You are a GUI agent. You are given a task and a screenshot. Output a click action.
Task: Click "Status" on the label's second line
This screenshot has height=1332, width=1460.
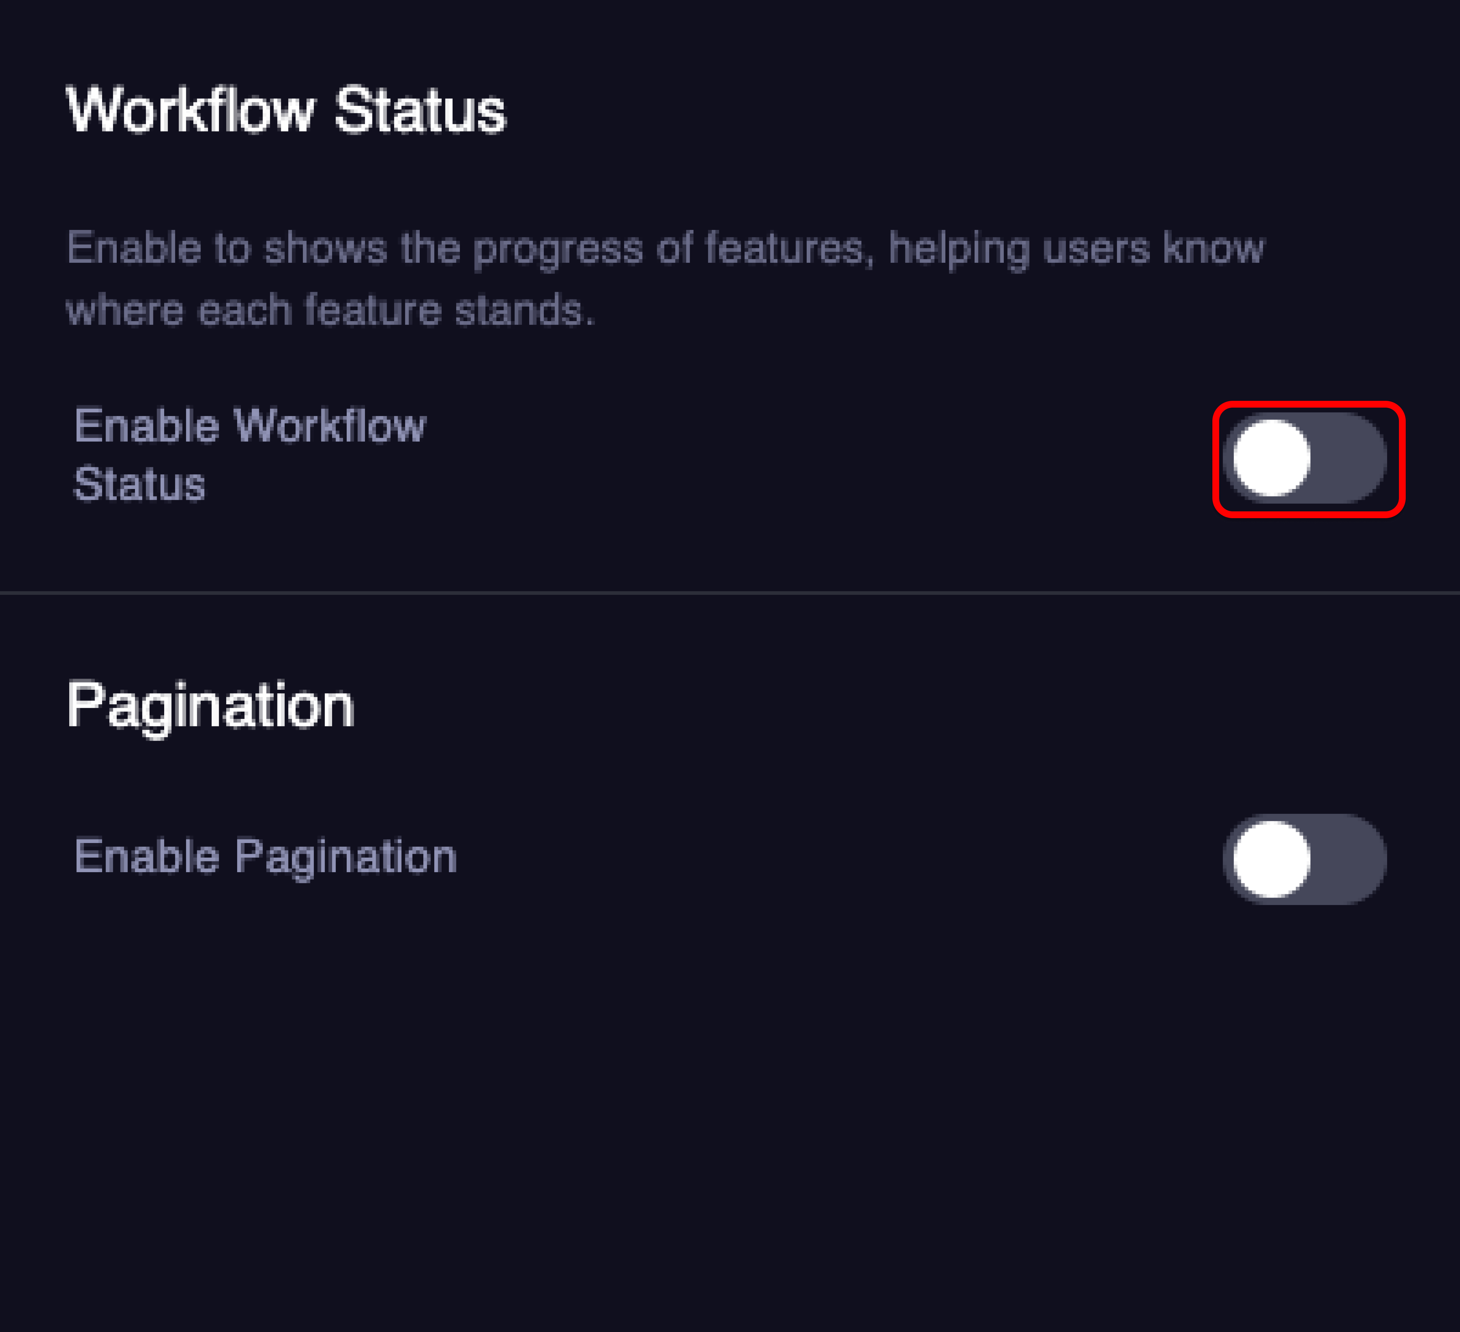pyautogui.click(x=139, y=484)
